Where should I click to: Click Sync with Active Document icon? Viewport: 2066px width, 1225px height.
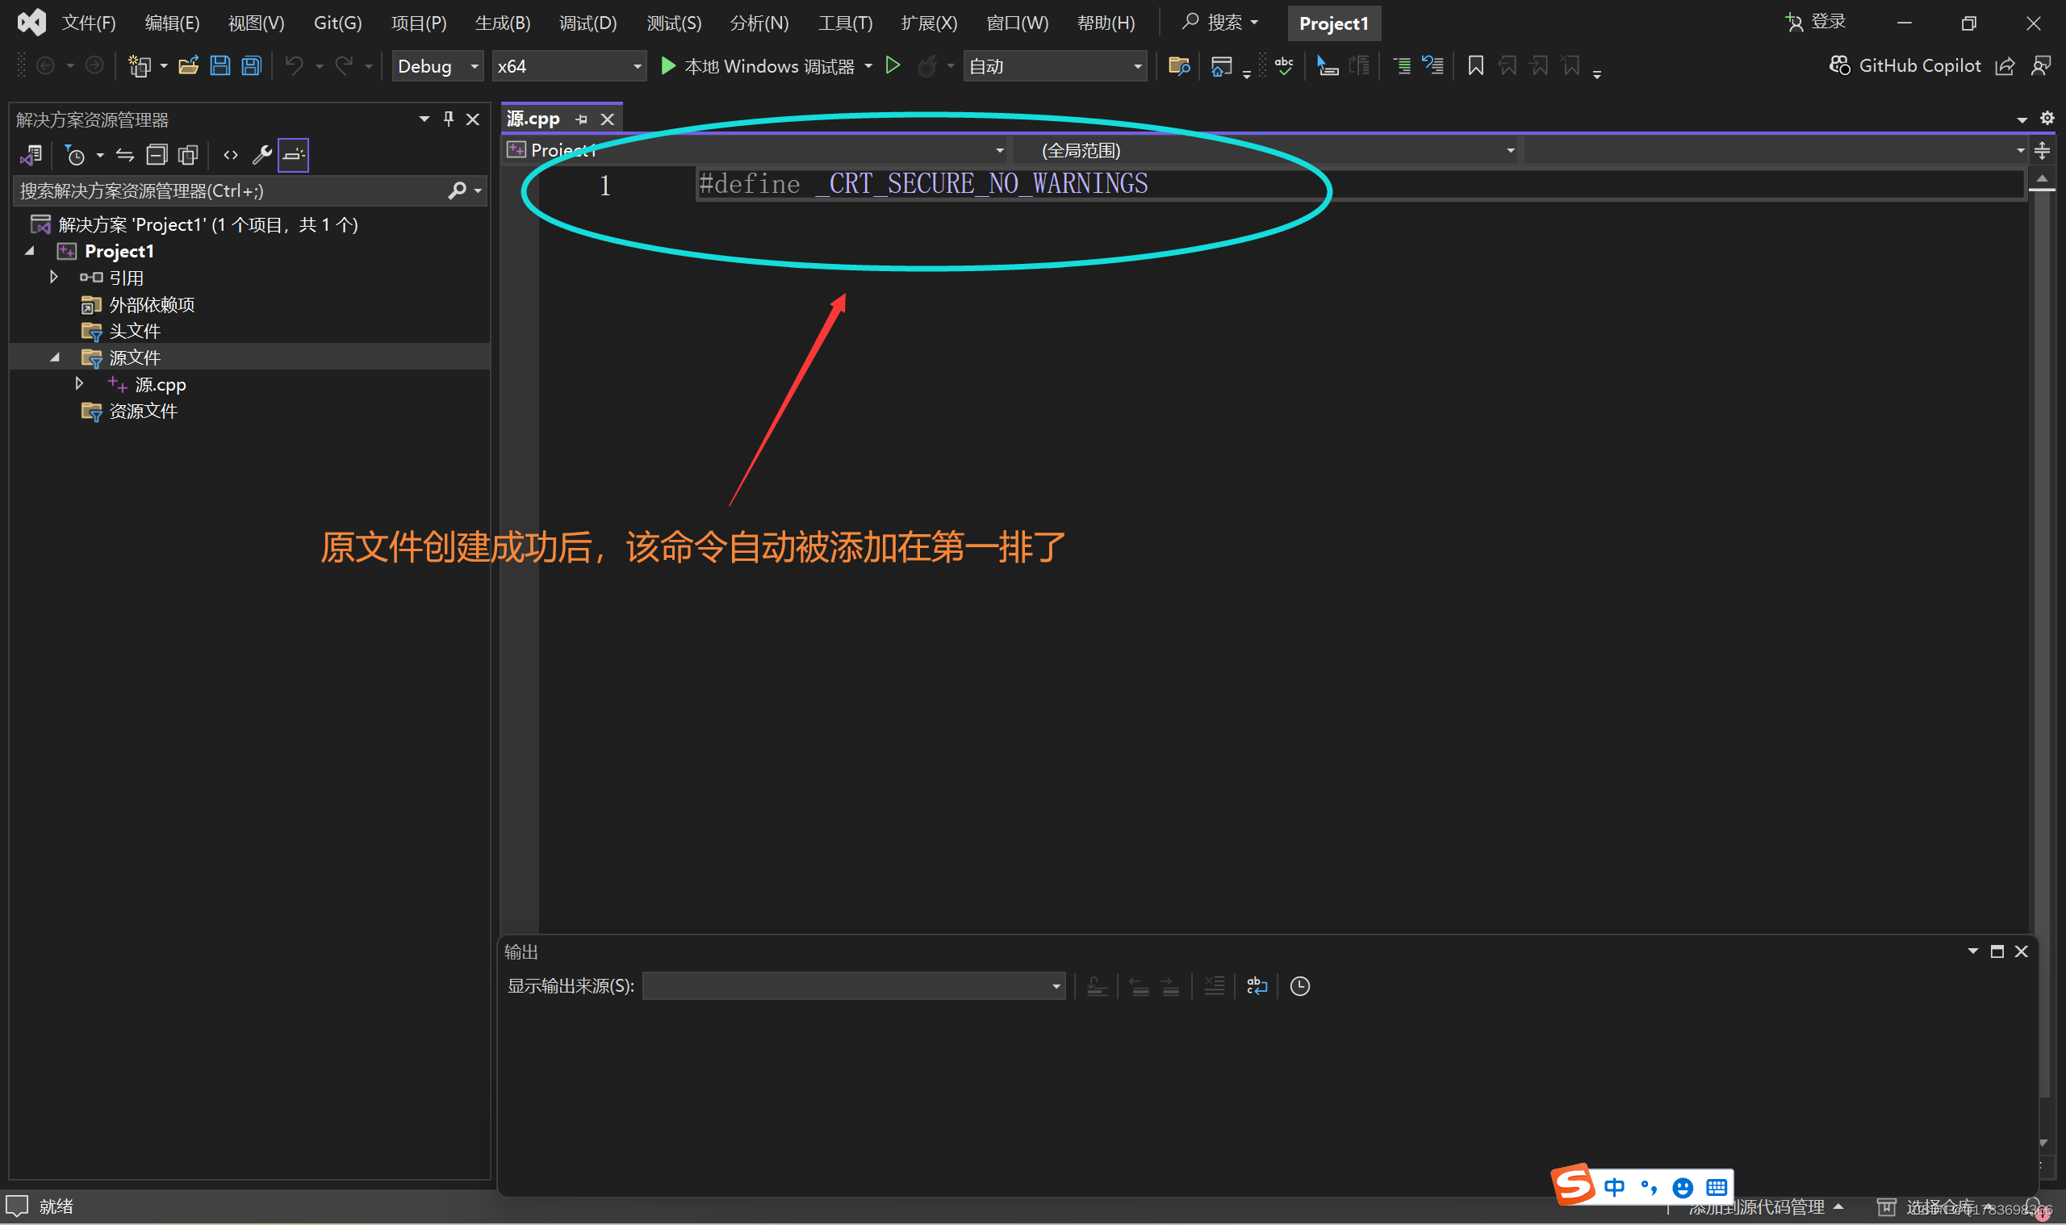pyautogui.click(x=124, y=155)
